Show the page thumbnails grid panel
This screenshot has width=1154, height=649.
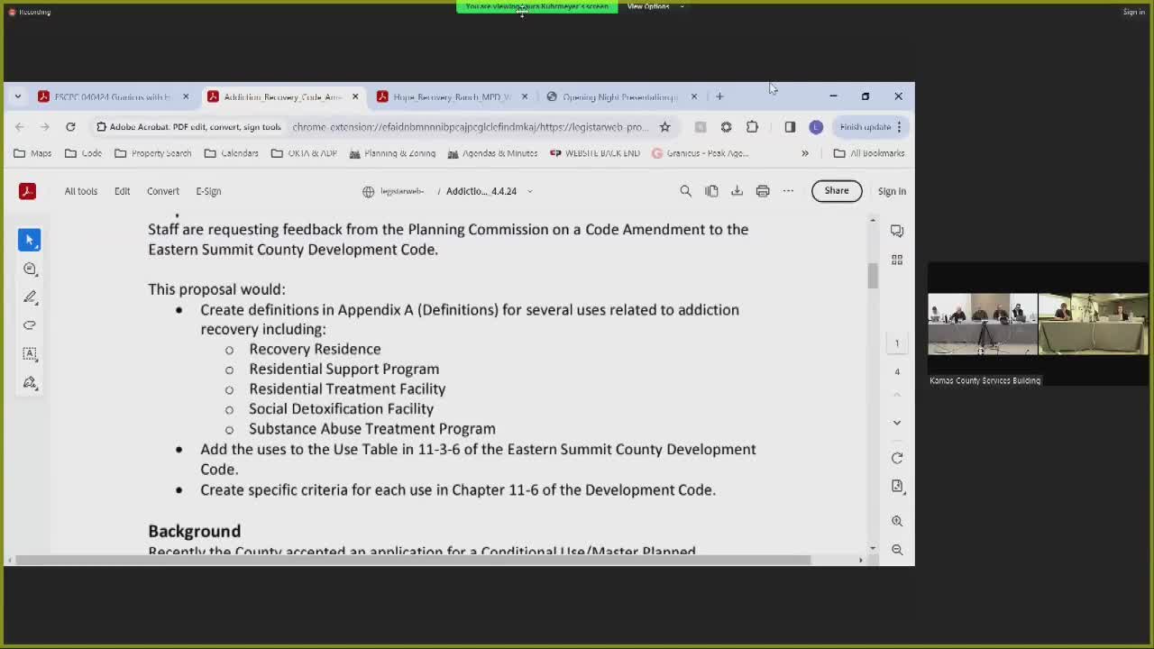[x=897, y=260]
